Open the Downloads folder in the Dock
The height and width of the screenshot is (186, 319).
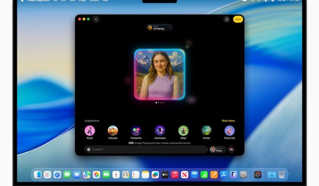(272, 175)
